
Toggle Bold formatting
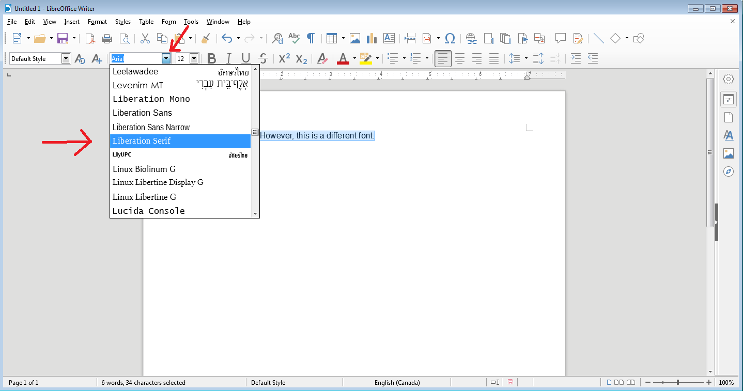(211, 58)
